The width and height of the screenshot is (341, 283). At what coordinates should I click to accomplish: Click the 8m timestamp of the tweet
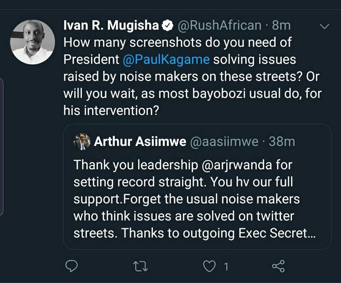tap(281, 26)
